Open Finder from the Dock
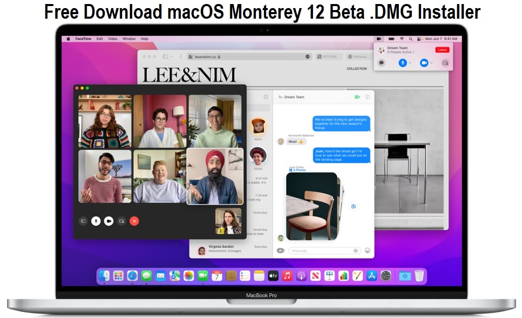 [x=104, y=276]
